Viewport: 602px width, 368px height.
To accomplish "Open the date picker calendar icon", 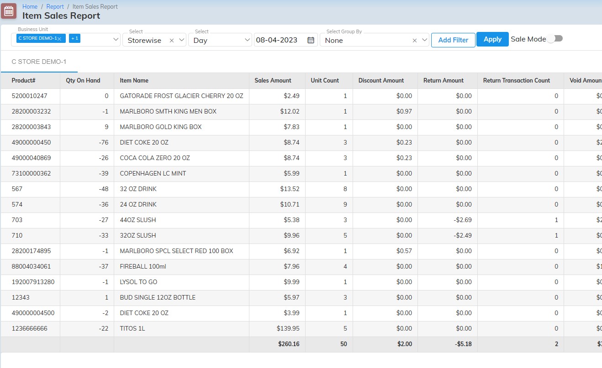I will pos(311,40).
